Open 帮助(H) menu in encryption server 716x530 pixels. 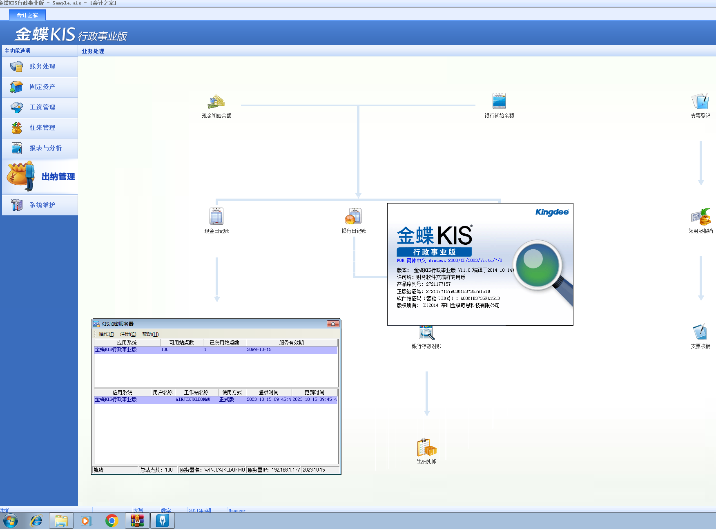tap(150, 334)
